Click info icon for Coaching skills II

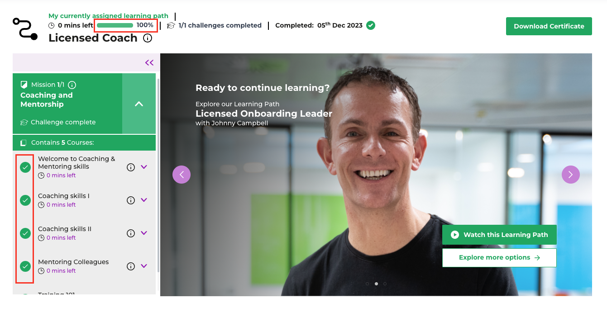(131, 233)
